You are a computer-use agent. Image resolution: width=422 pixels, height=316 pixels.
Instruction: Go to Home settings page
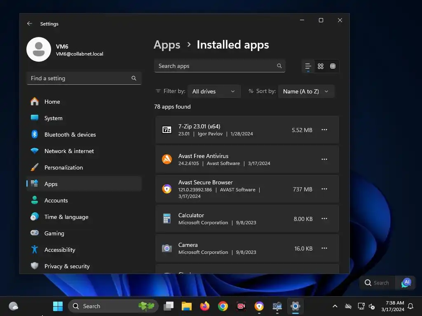pyautogui.click(x=84, y=102)
